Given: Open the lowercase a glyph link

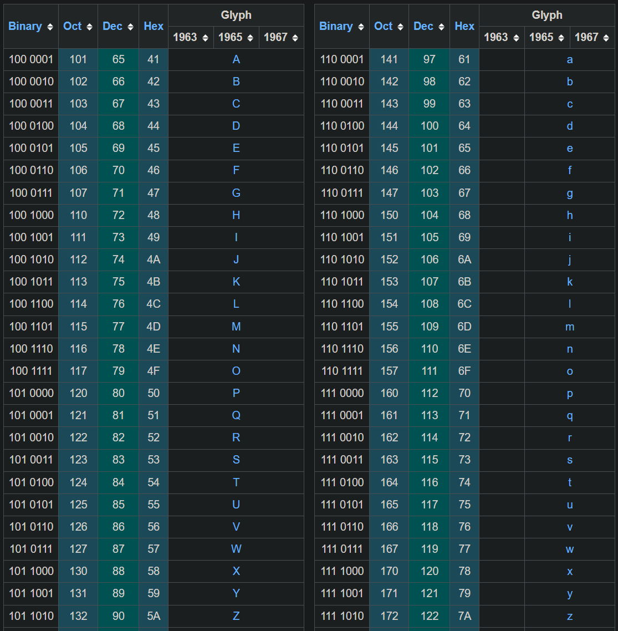Looking at the screenshot, I should [570, 60].
